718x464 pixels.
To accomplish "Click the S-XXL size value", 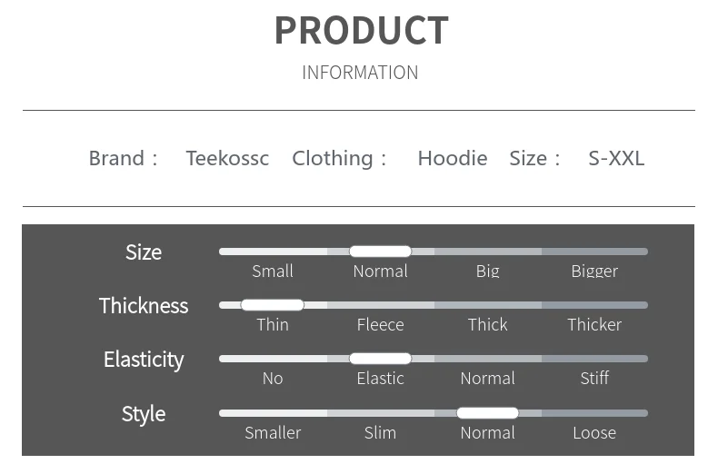I will pyautogui.click(x=616, y=158).
